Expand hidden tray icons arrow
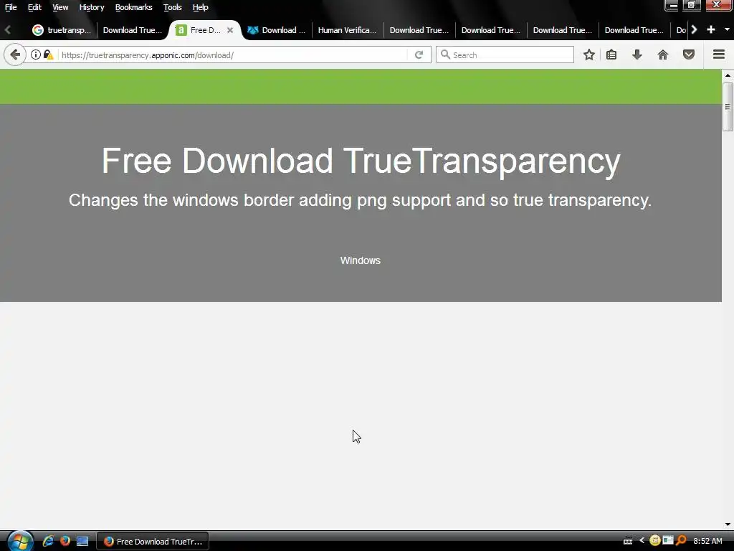This screenshot has height=551, width=734. tap(642, 541)
